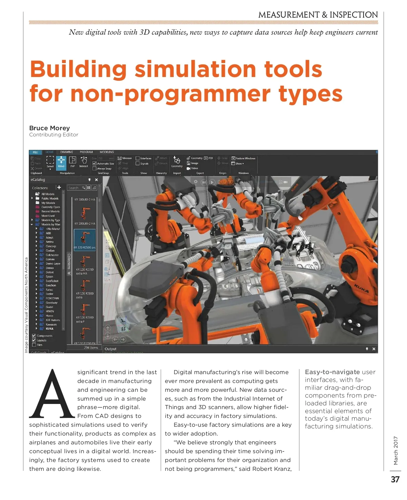This screenshot has width=407, height=500.
Task: Export as PDF
Action: 208,158
